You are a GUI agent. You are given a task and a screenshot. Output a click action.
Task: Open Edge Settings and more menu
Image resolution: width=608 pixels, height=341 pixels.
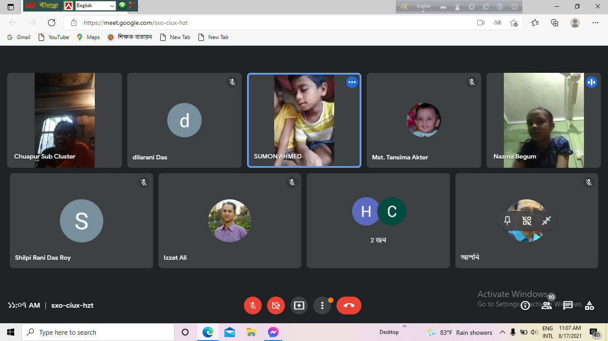point(596,23)
